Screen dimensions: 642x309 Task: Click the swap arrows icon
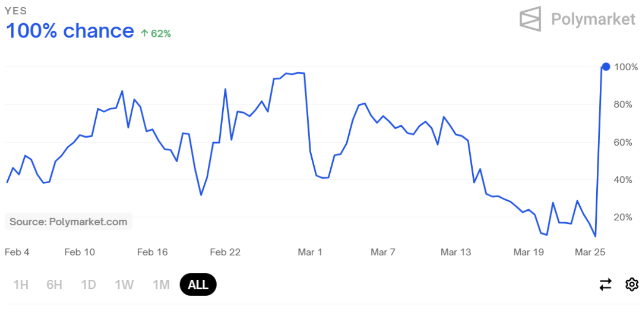[x=605, y=284]
